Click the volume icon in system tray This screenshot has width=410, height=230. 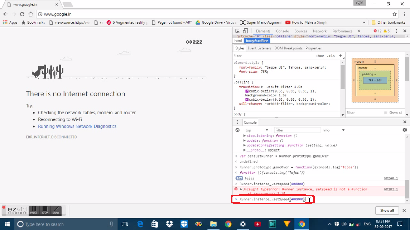pyautogui.click(x=344, y=224)
